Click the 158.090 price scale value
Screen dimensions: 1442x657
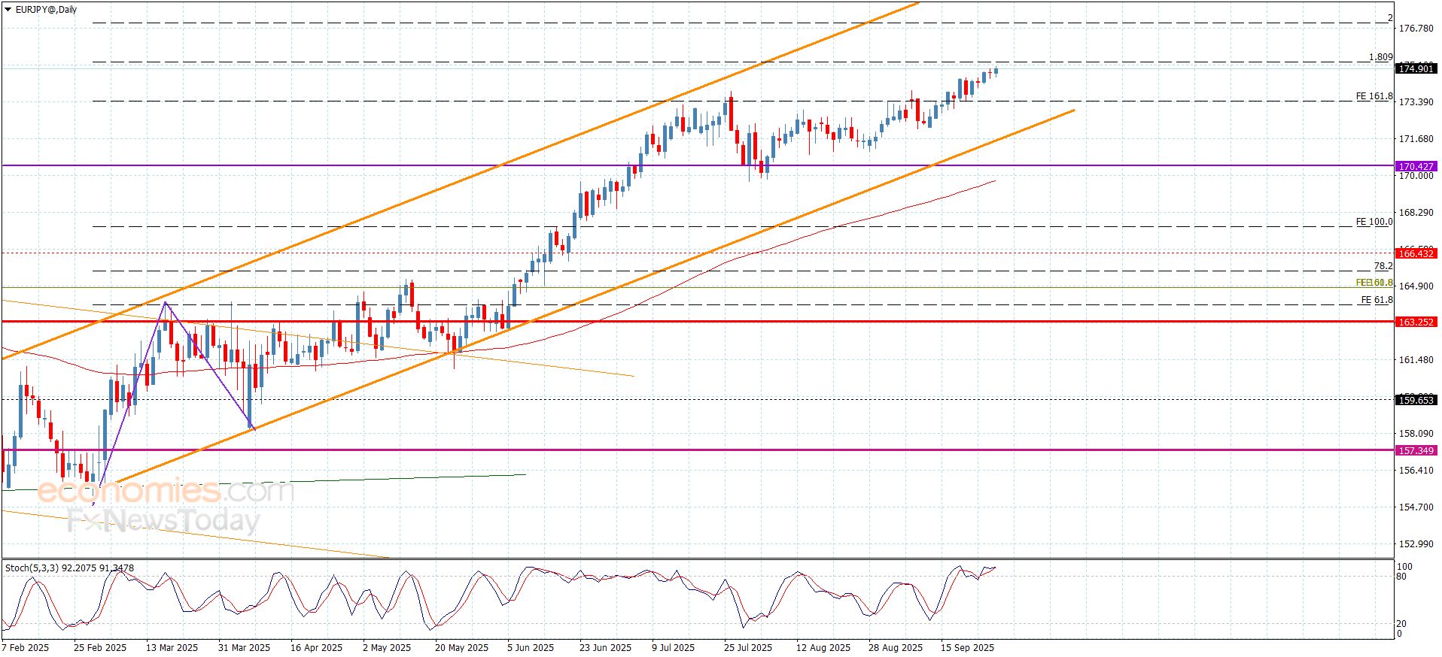(x=1416, y=434)
